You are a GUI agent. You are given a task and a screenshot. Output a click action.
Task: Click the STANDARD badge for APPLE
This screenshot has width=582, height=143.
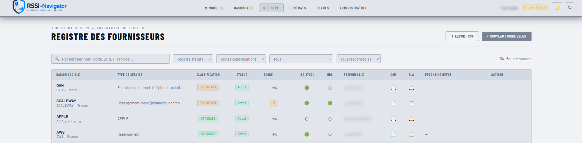click(208, 118)
